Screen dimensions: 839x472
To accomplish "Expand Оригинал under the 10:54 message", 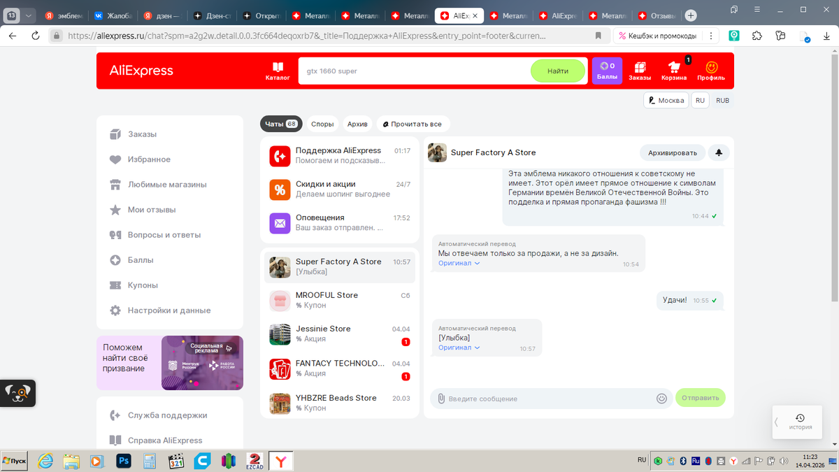I will coord(459,264).
